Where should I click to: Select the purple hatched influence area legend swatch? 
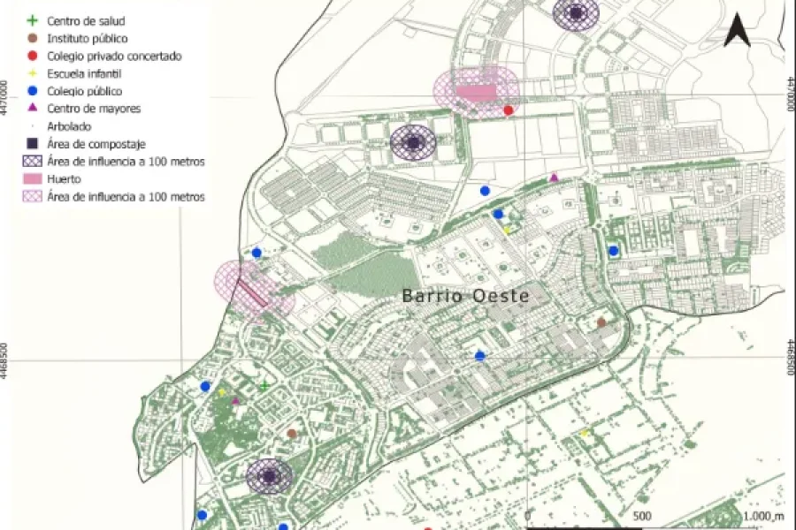coord(33,161)
